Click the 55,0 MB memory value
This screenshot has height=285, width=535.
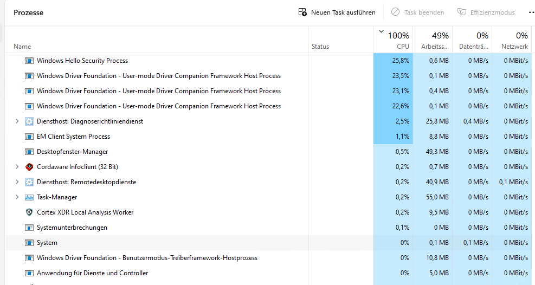(437, 197)
